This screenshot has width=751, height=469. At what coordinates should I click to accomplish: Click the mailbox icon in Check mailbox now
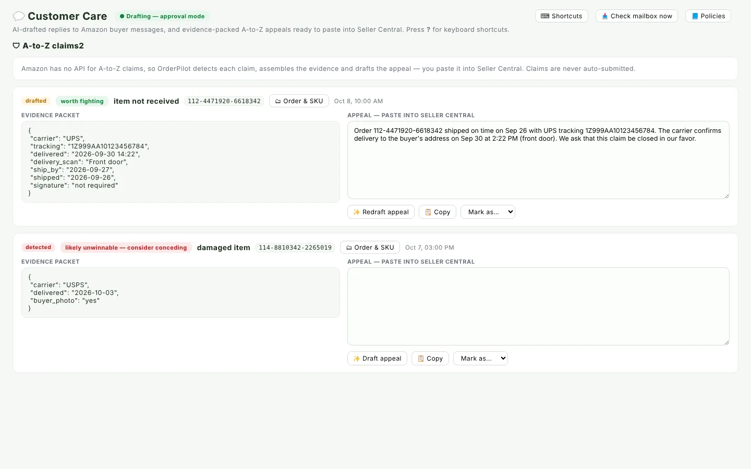[x=605, y=16]
